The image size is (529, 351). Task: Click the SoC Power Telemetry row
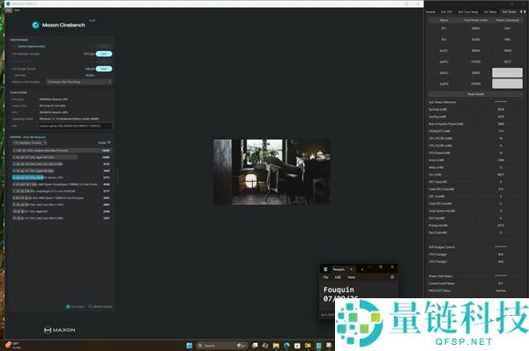tap(475, 102)
